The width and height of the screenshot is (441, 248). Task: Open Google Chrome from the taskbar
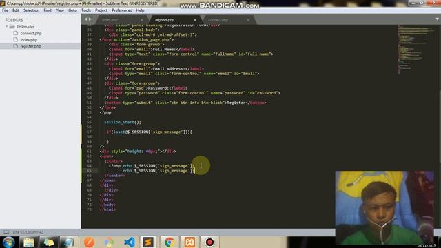[x=169, y=242]
